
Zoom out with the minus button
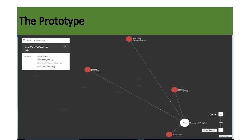click(221, 130)
